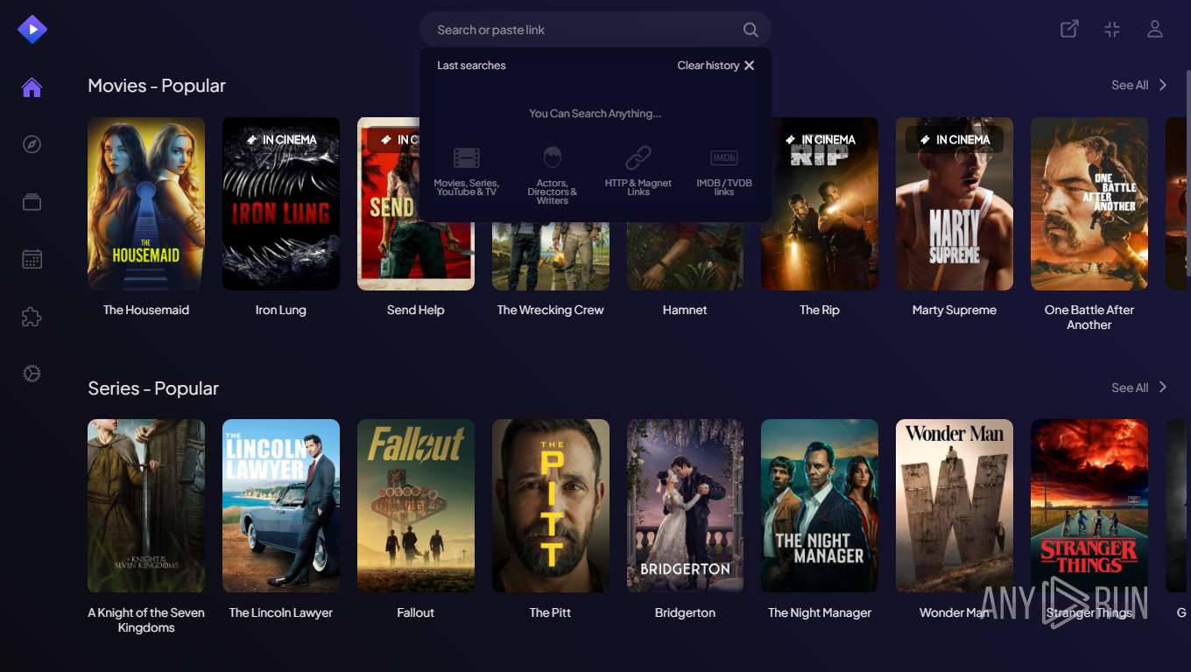Click the actors face search-hint icon
This screenshot has width=1191, height=672.
tap(553, 158)
